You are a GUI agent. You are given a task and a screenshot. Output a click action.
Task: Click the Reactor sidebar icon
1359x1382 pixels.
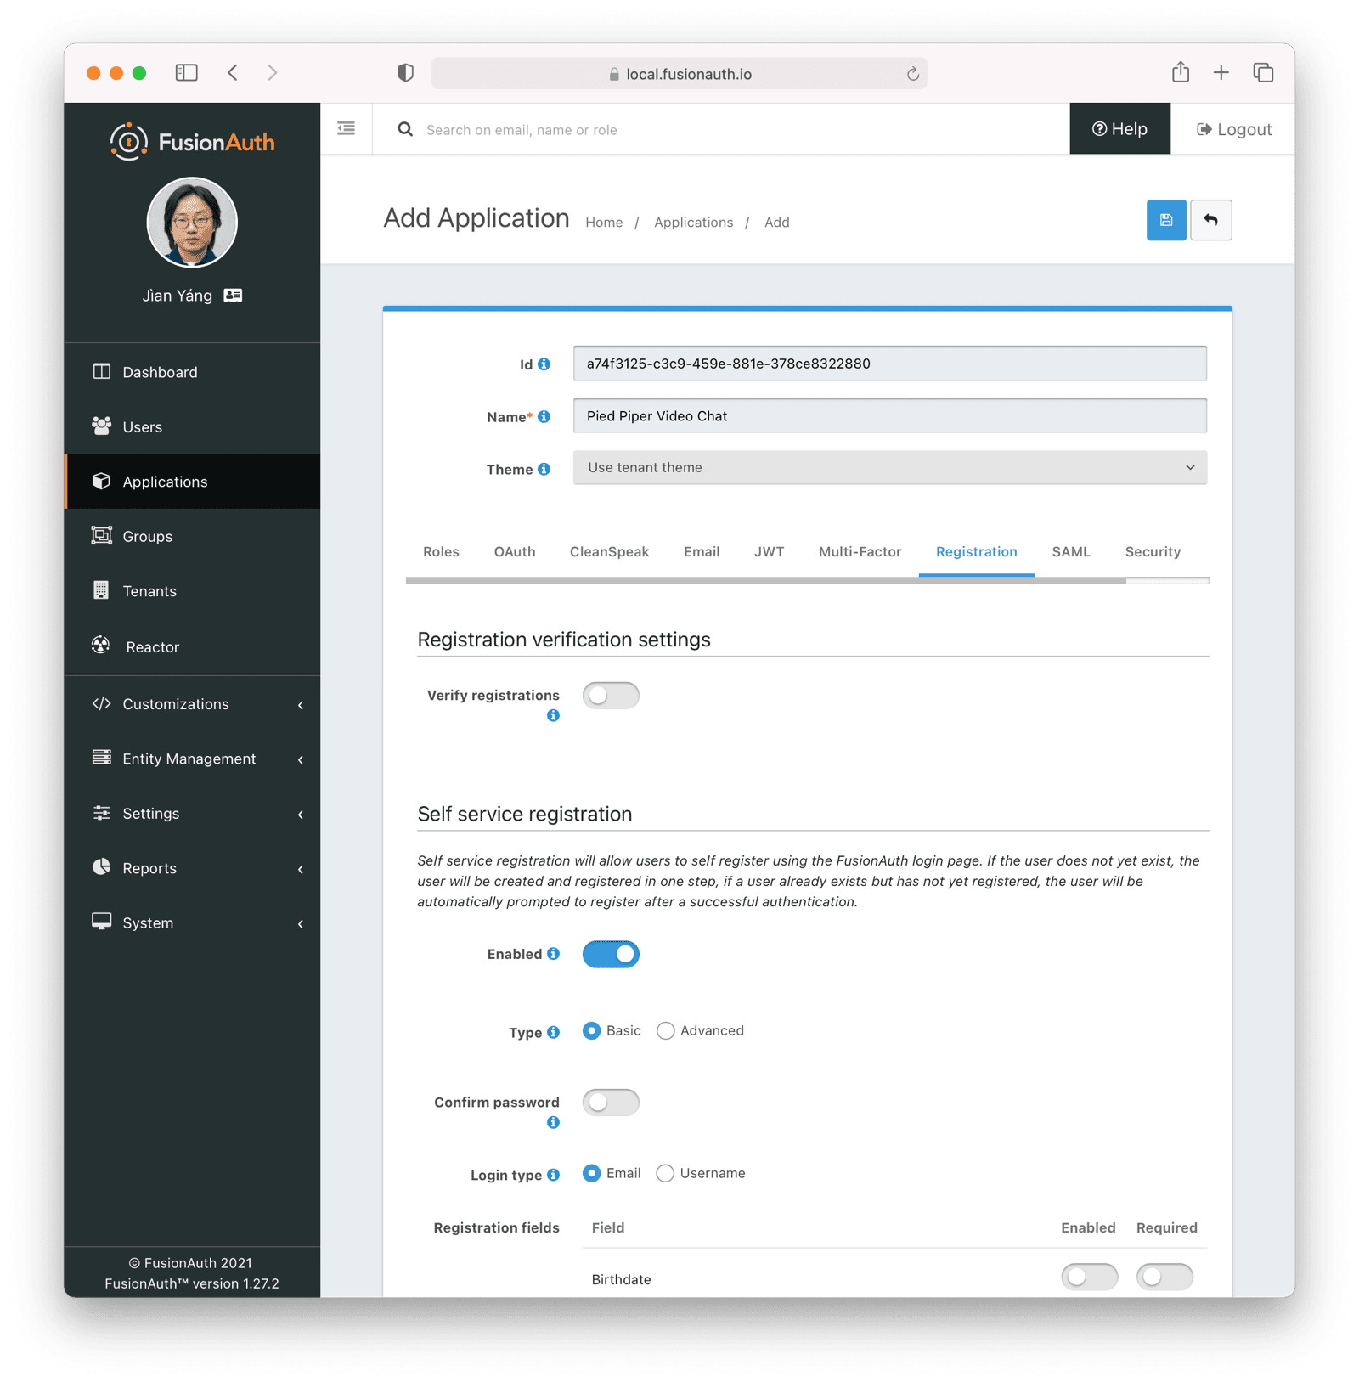click(101, 646)
